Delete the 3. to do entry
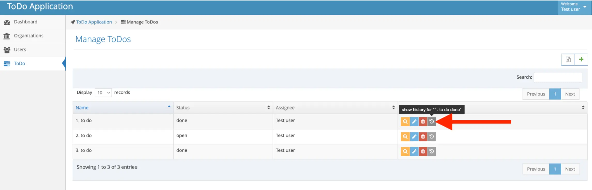 pyautogui.click(x=423, y=151)
